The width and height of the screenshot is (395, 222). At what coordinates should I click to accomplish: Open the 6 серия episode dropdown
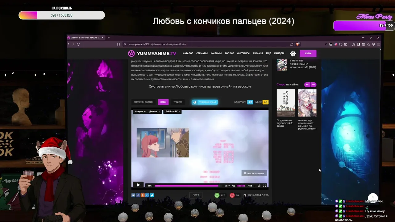140,111
